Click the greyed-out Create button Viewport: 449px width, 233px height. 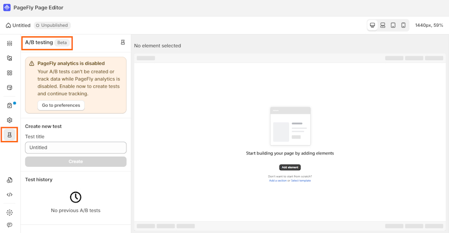click(x=76, y=161)
